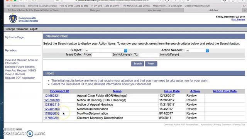Open the Kaltura links bookmark
This screenshot has width=247, height=139.
(19, 6)
